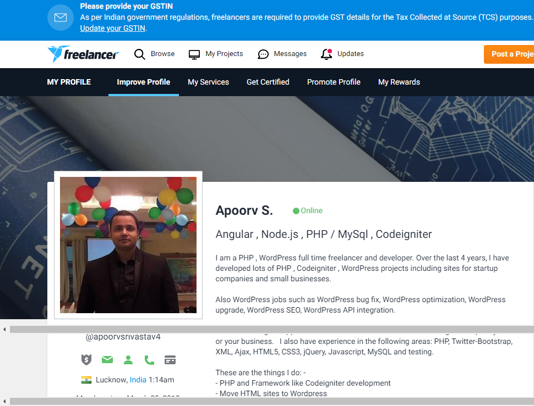The width and height of the screenshot is (534, 406).
Task: Click the India country link
Action: pos(138,380)
